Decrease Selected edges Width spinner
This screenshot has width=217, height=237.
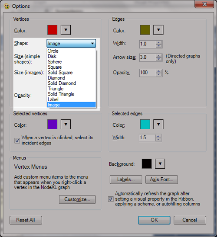tap(158, 140)
